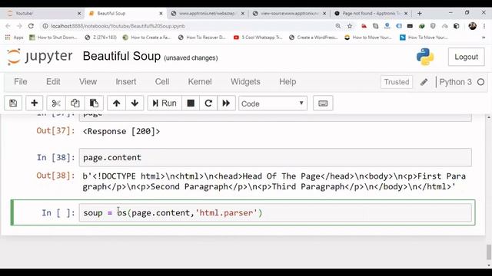The height and width of the screenshot is (276, 492).
Task: Switch to the Page not found tab
Action: click(371, 14)
